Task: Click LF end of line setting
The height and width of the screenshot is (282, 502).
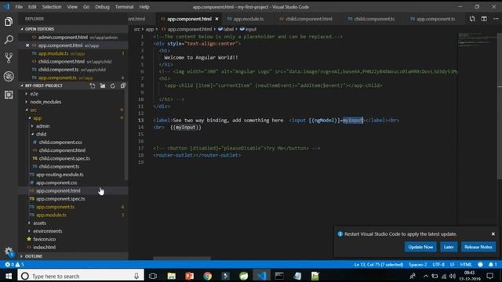Action: 453,265
